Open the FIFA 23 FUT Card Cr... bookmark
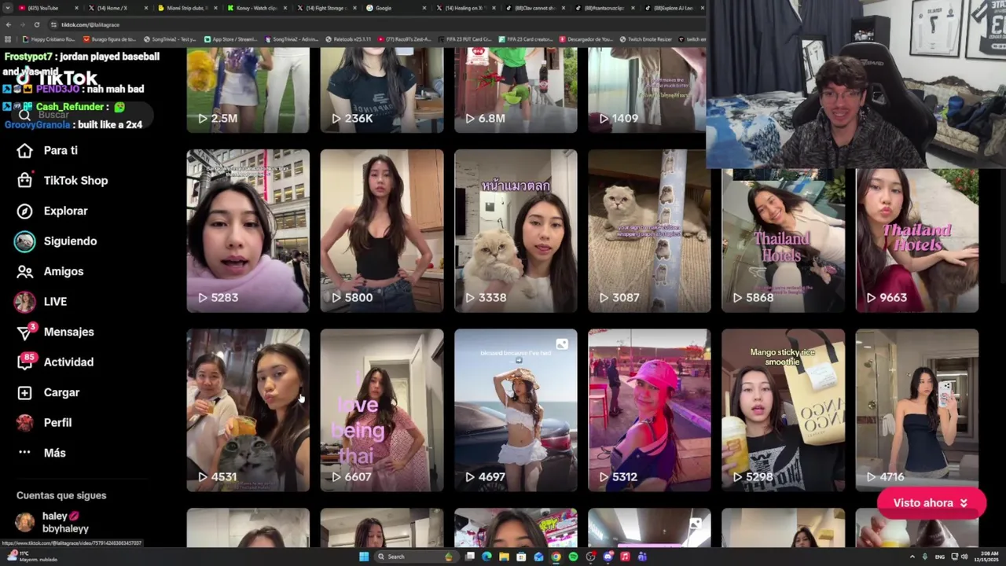Image resolution: width=1006 pixels, height=566 pixels. pyautogui.click(x=464, y=39)
